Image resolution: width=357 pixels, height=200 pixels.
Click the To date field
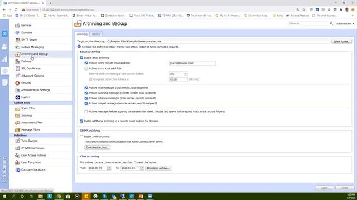click(131, 168)
